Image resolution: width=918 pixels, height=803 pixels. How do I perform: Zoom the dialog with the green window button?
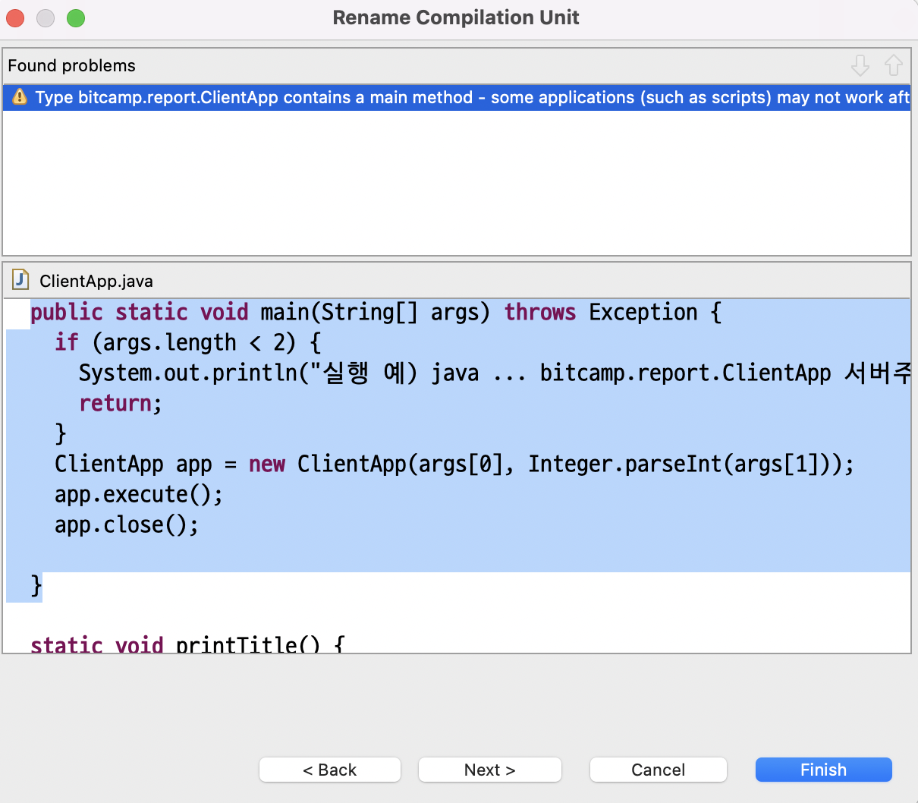tap(76, 18)
